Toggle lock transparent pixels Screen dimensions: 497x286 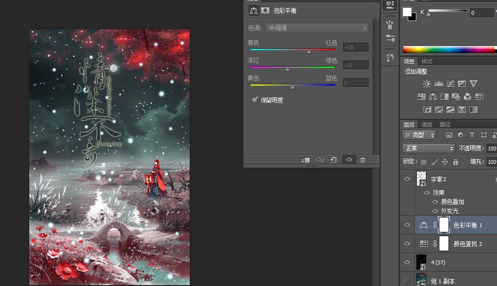[424, 162]
